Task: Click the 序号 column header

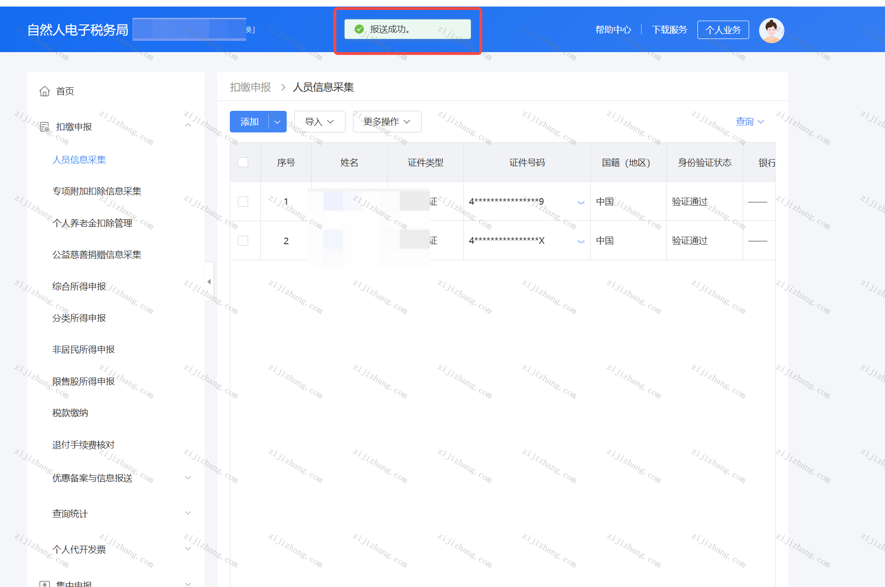Action: click(286, 162)
